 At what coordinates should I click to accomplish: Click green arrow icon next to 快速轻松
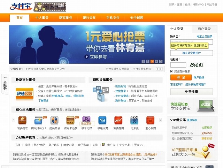(x=186, y=104)
